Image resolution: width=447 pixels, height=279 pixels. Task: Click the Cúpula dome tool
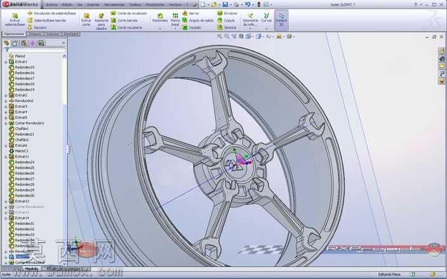[x=226, y=20]
